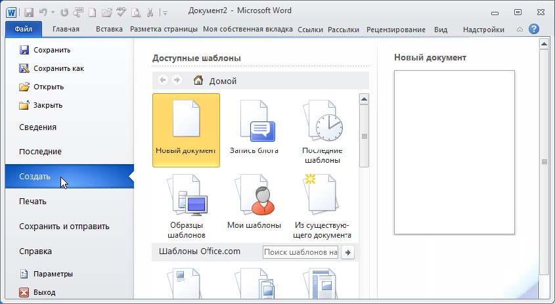555x304 pixels.
Task: Open Образцы шаблонов
Action: [186, 206]
